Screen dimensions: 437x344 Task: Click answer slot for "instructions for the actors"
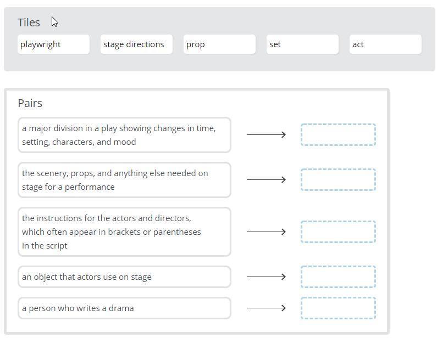click(338, 232)
